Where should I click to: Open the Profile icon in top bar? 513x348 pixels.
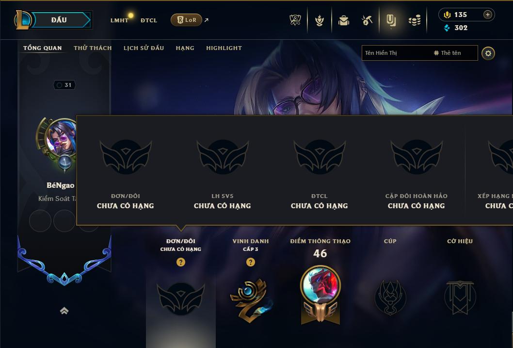click(x=391, y=20)
